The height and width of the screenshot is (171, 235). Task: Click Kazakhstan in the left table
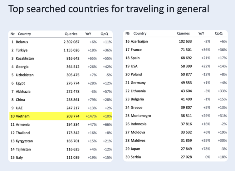click(25, 58)
